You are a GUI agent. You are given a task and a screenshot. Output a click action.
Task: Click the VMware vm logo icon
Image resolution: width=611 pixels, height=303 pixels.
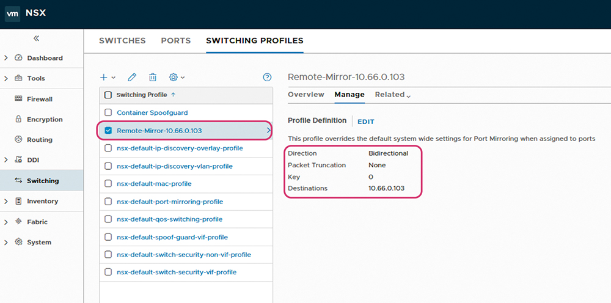[12, 13]
